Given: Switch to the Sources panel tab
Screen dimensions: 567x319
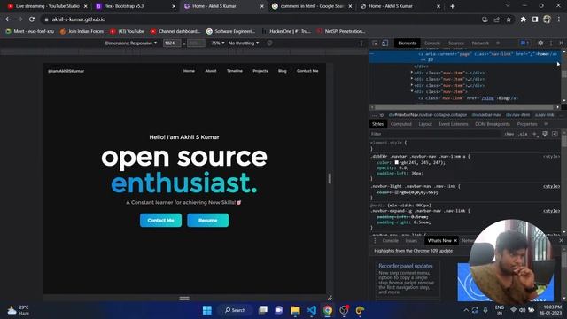Looking at the screenshot, I should pos(456,43).
